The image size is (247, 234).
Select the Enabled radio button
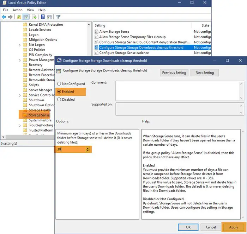pyautogui.click(x=59, y=91)
